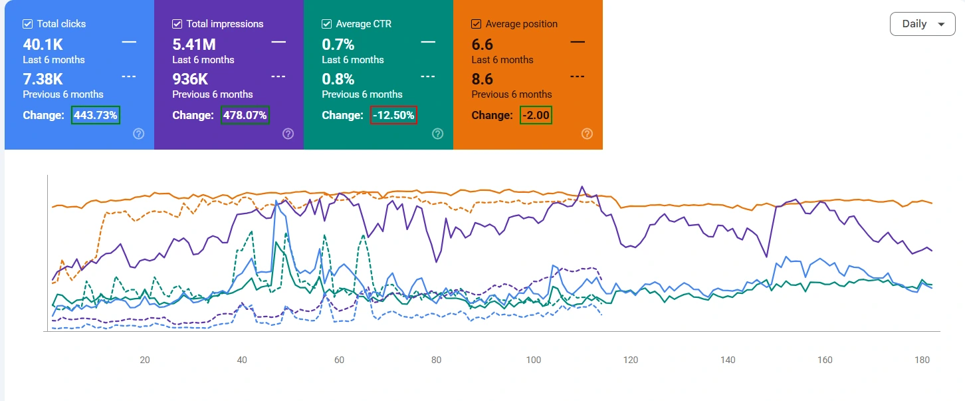Click dashed line legend on Average position card
The width and height of the screenshot is (965, 401).
pos(578,76)
